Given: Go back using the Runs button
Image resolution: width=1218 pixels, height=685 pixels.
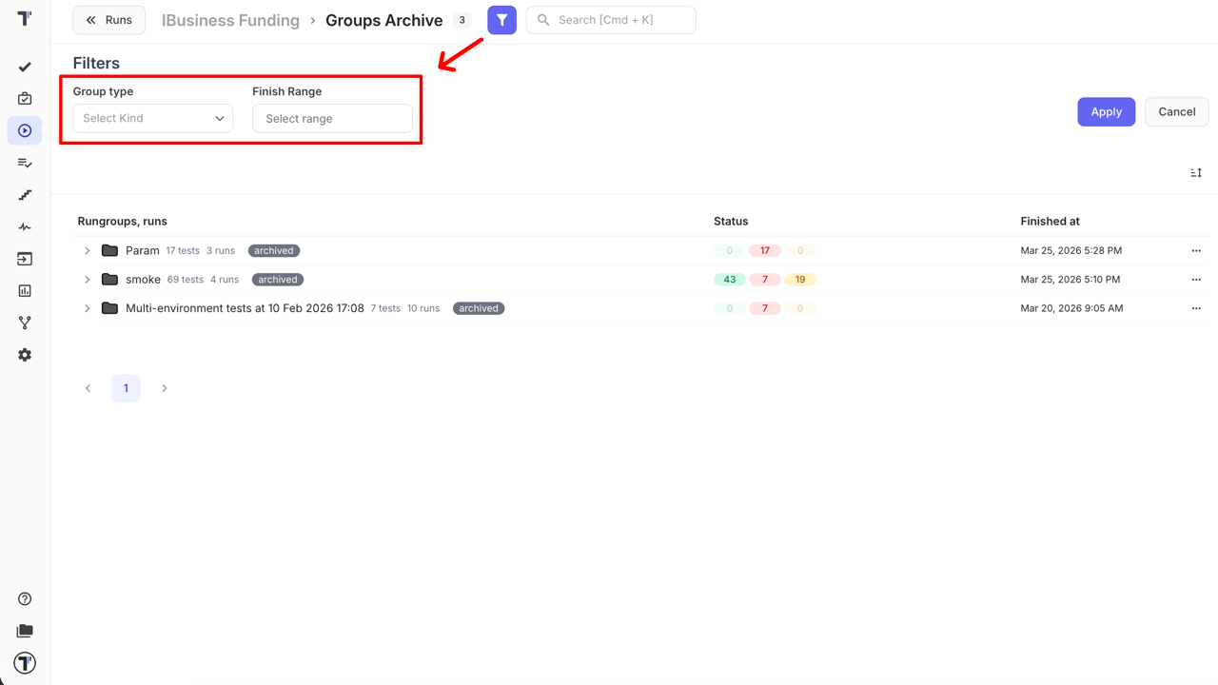Looking at the screenshot, I should tap(109, 20).
